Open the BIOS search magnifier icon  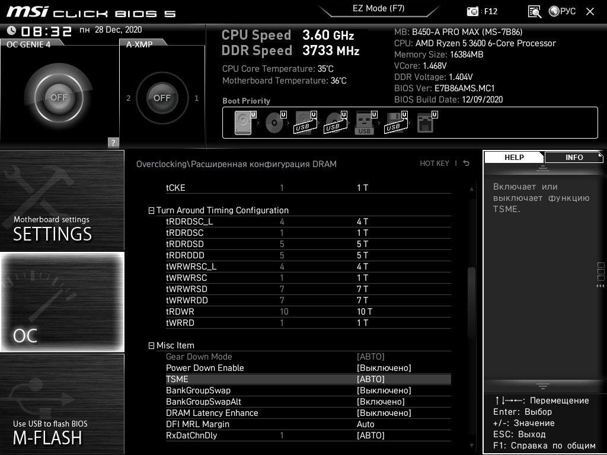click(x=535, y=12)
